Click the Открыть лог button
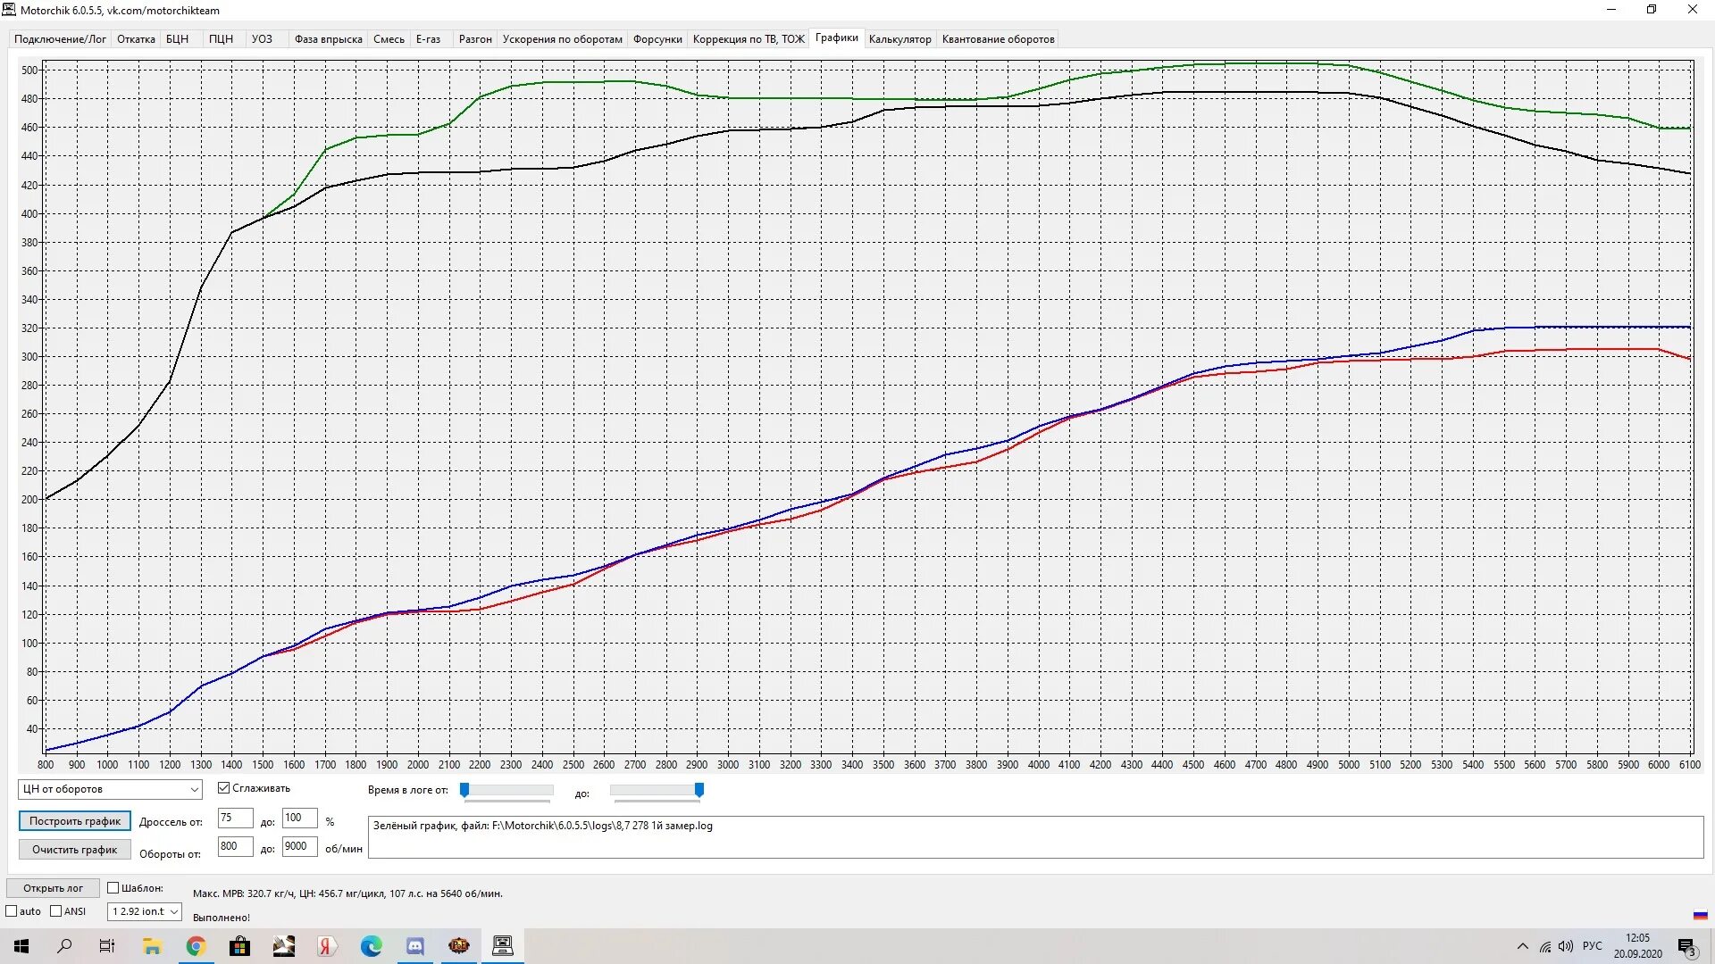This screenshot has height=964, width=1715. [x=53, y=888]
